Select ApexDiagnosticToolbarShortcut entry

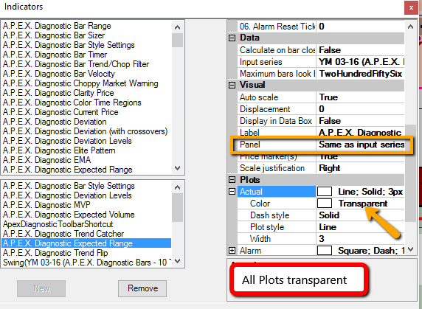click(58, 224)
